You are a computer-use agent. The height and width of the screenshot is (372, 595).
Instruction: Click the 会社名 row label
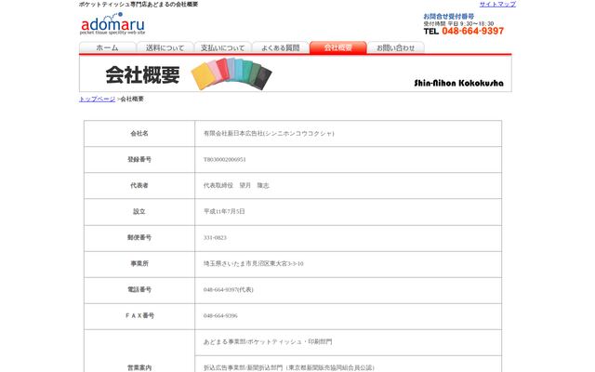[139, 134]
